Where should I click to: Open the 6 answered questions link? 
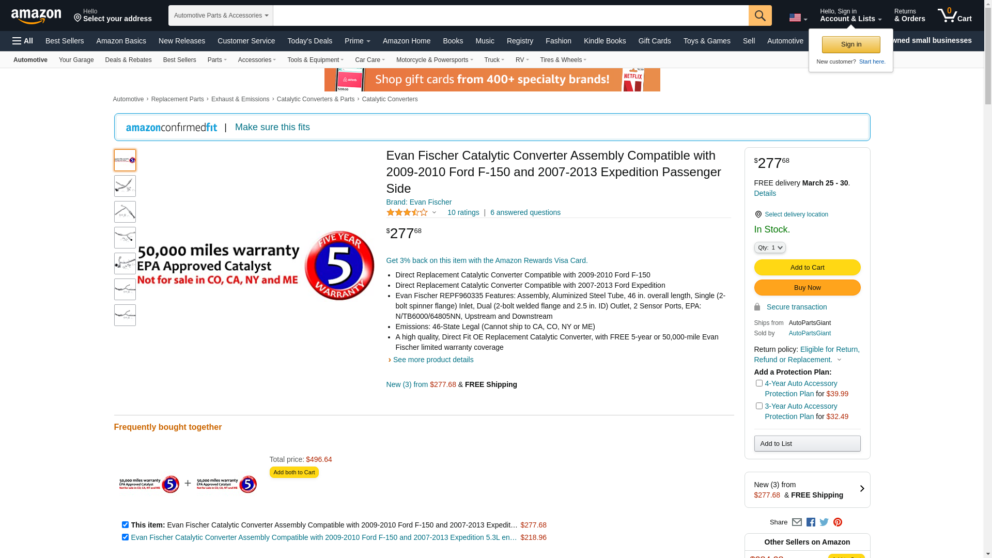click(x=525, y=212)
